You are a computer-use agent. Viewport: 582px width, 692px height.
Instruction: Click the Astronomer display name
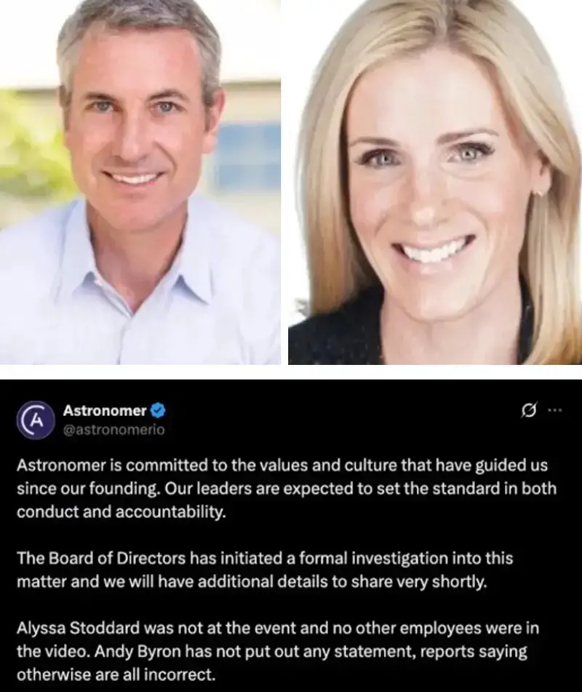pyautogui.click(x=105, y=411)
